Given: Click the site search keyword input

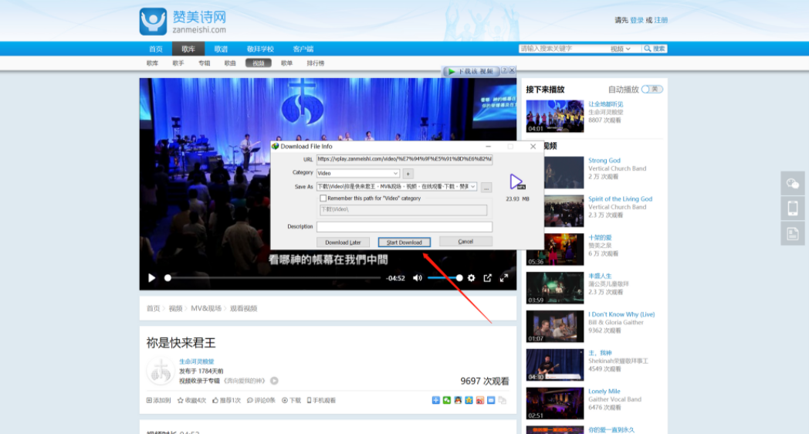Looking at the screenshot, I should pos(564,49).
